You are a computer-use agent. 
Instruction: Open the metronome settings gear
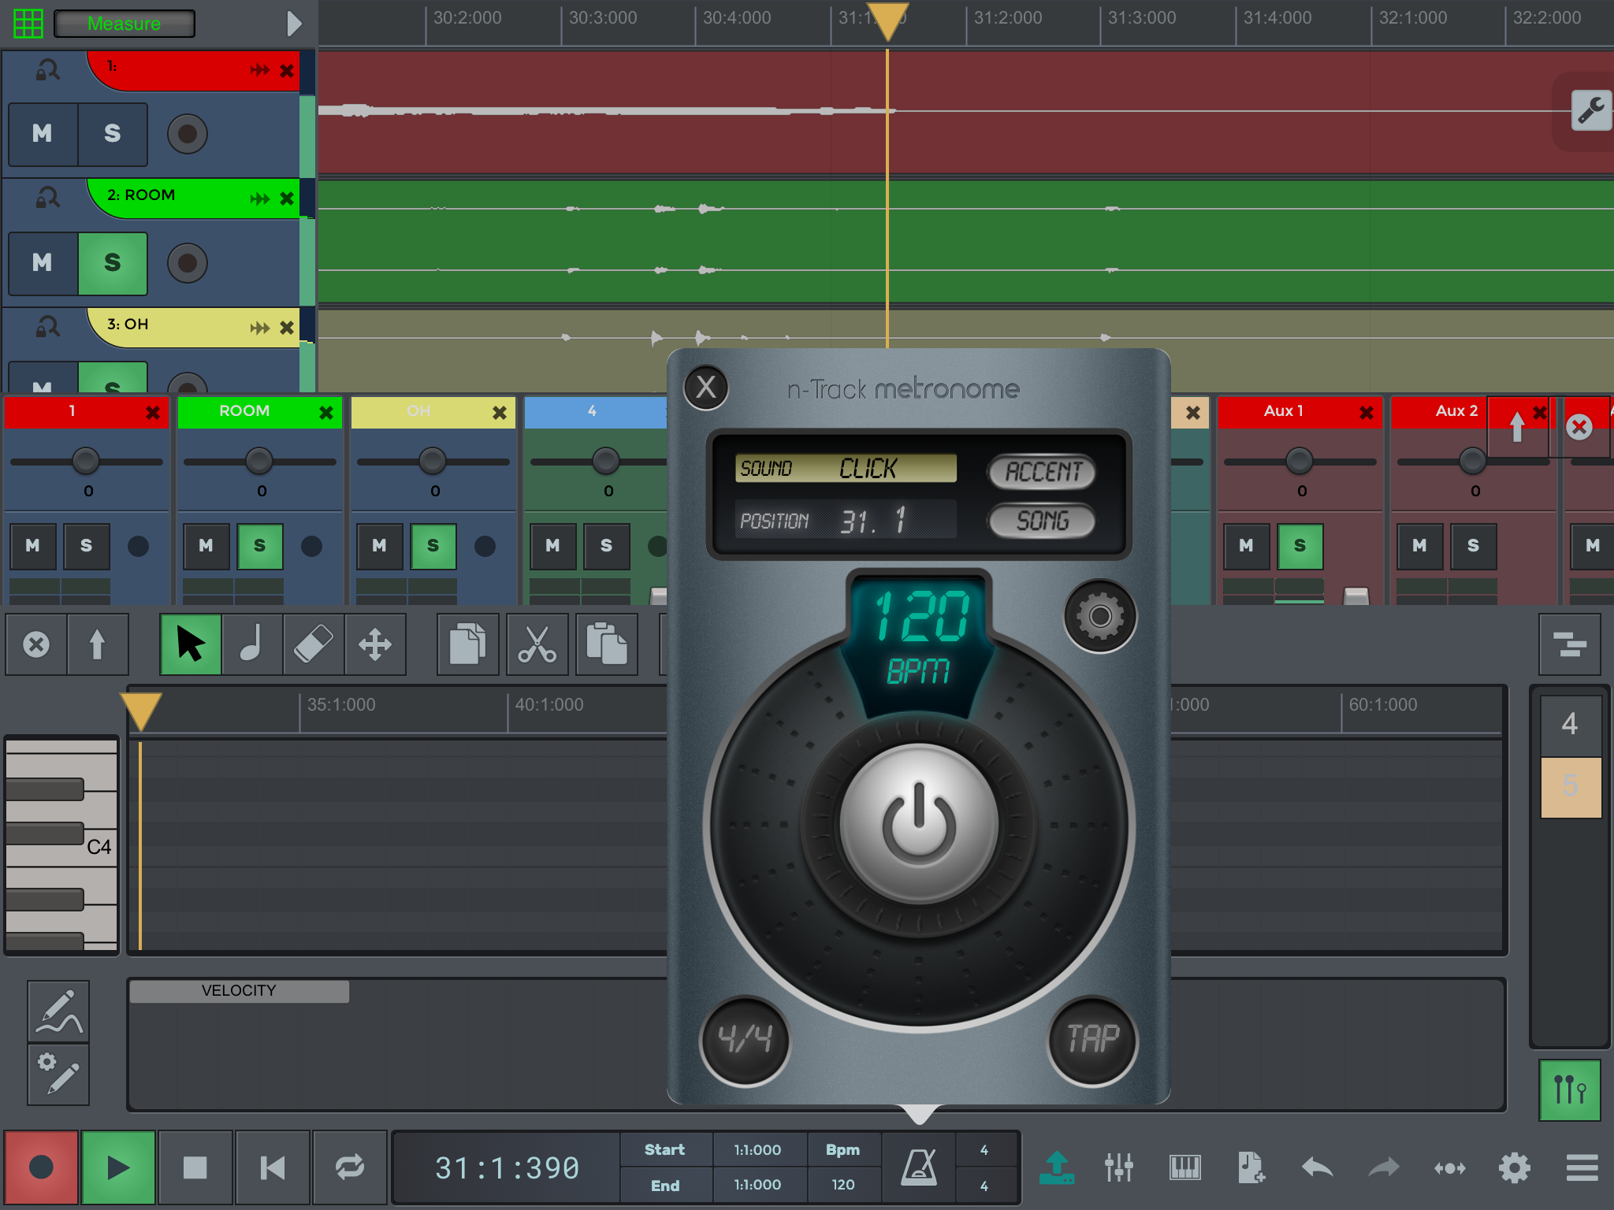[1099, 617]
